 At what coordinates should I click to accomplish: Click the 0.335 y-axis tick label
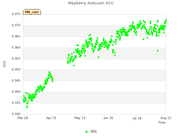pyautogui.click(x=16, y=103)
